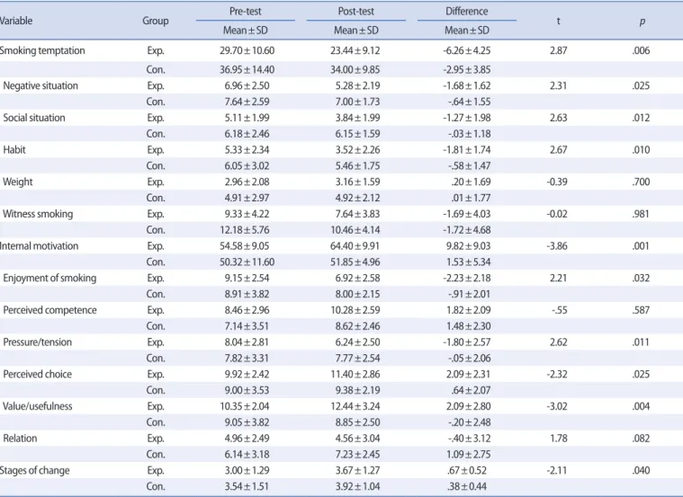Select the p value .004

coord(641,406)
